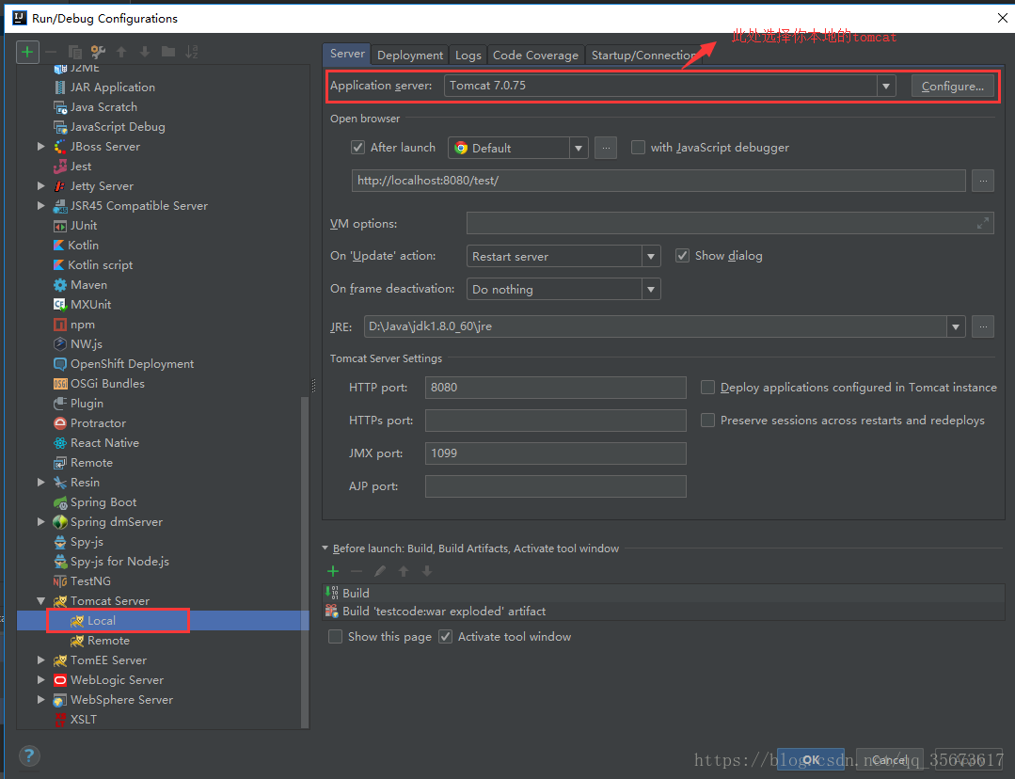Select npm configuration type
This screenshot has width=1015, height=779.
click(x=82, y=325)
